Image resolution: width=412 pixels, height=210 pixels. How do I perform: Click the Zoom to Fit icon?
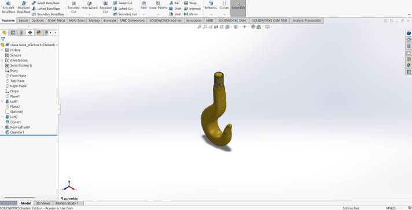click(x=200, y=27)
